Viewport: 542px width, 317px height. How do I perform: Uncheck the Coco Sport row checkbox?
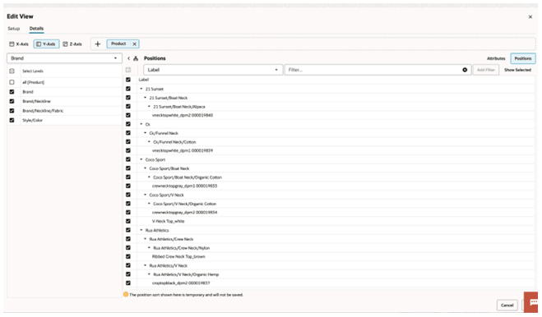click(128, 159)
